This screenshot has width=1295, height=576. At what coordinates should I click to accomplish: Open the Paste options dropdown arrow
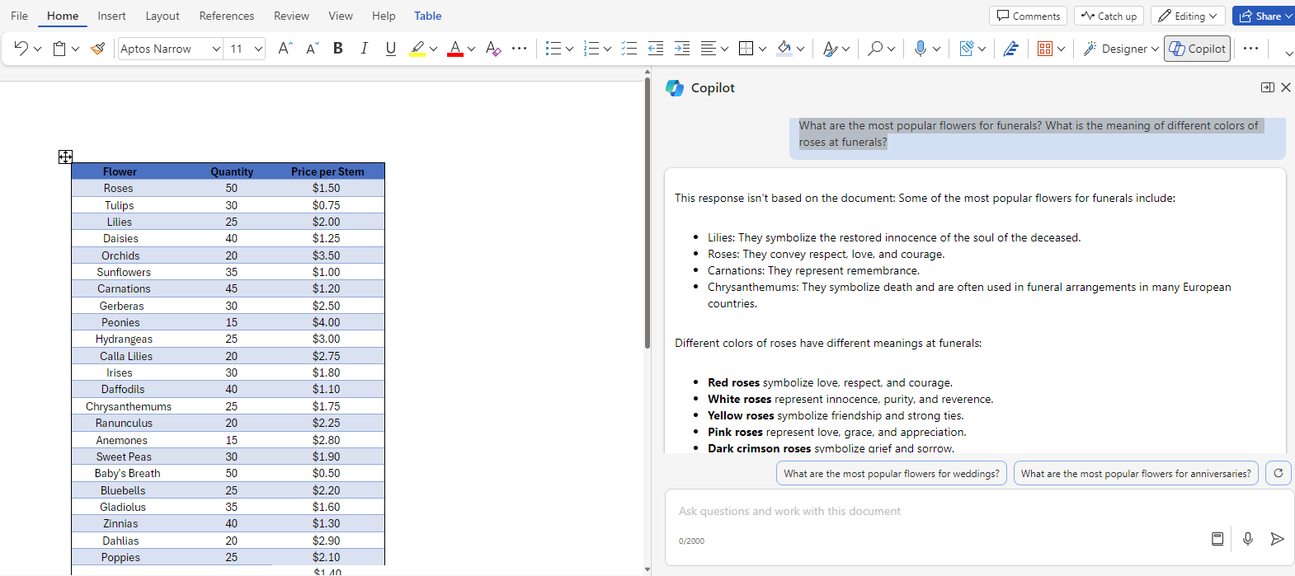click(76, 49)
